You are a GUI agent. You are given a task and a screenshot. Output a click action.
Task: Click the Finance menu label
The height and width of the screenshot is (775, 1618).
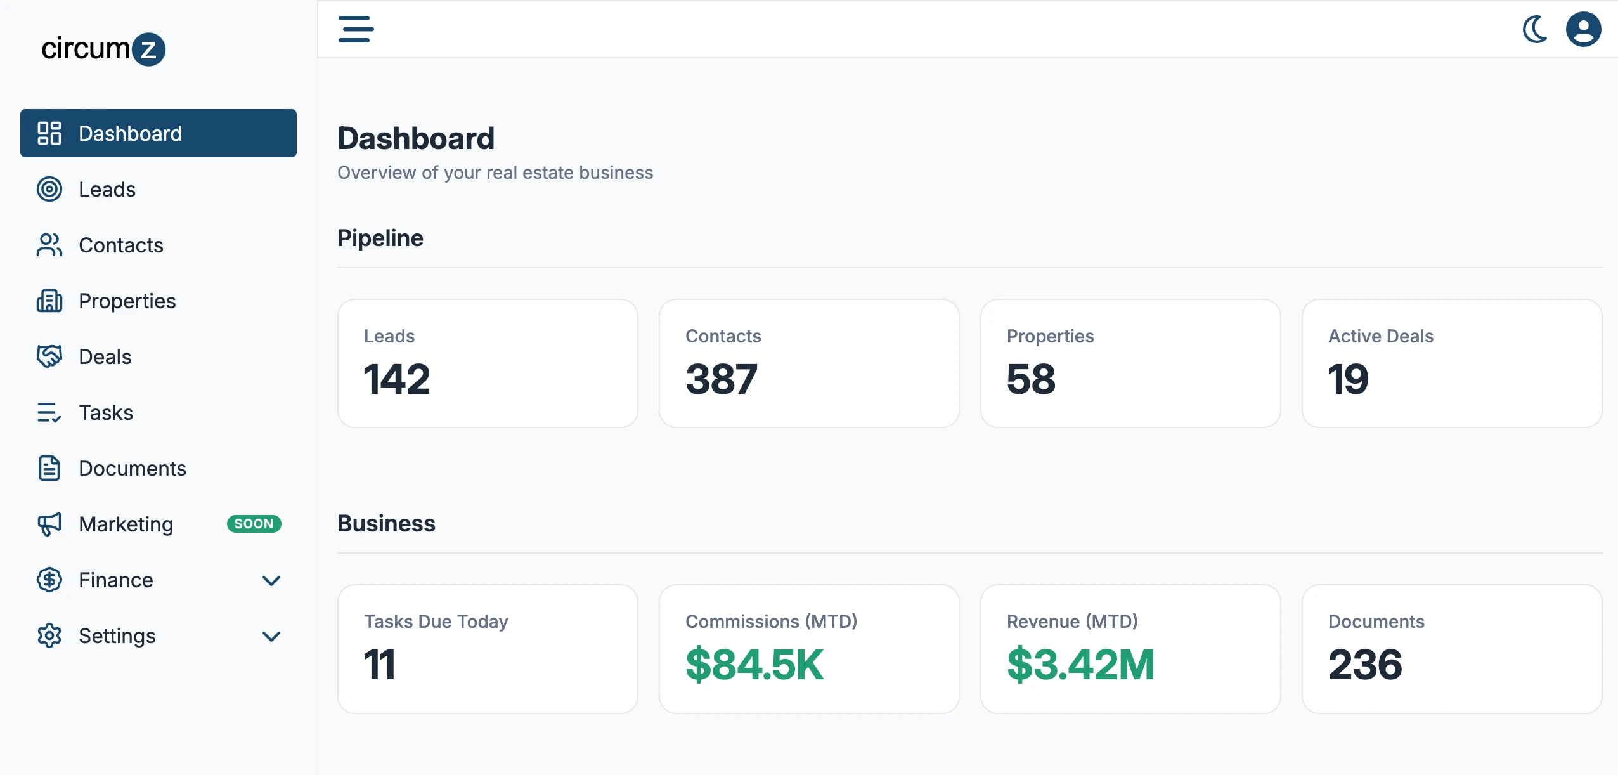pos(116,580)
